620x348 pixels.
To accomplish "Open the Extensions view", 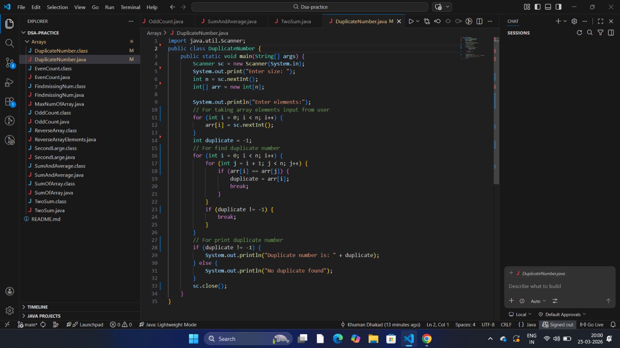I will pyautogui.click(x=10, y=102).
